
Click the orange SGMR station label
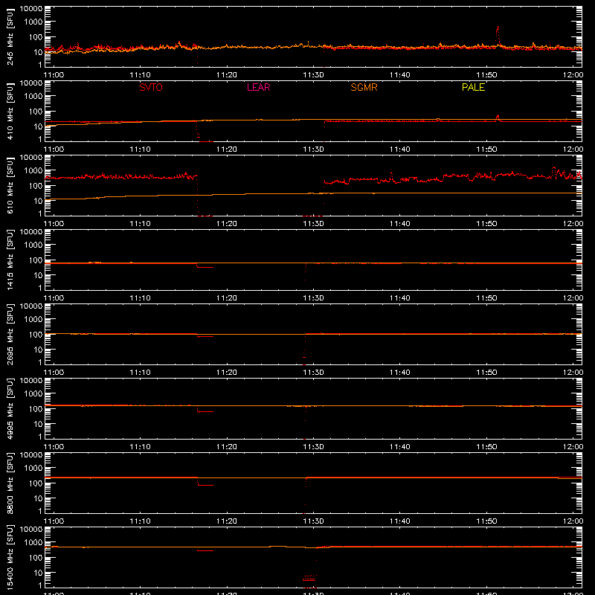coord(364,87)
